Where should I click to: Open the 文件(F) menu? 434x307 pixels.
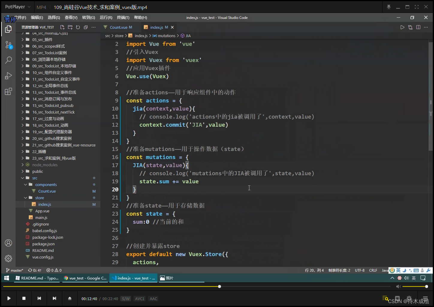[x=20, y=17]
